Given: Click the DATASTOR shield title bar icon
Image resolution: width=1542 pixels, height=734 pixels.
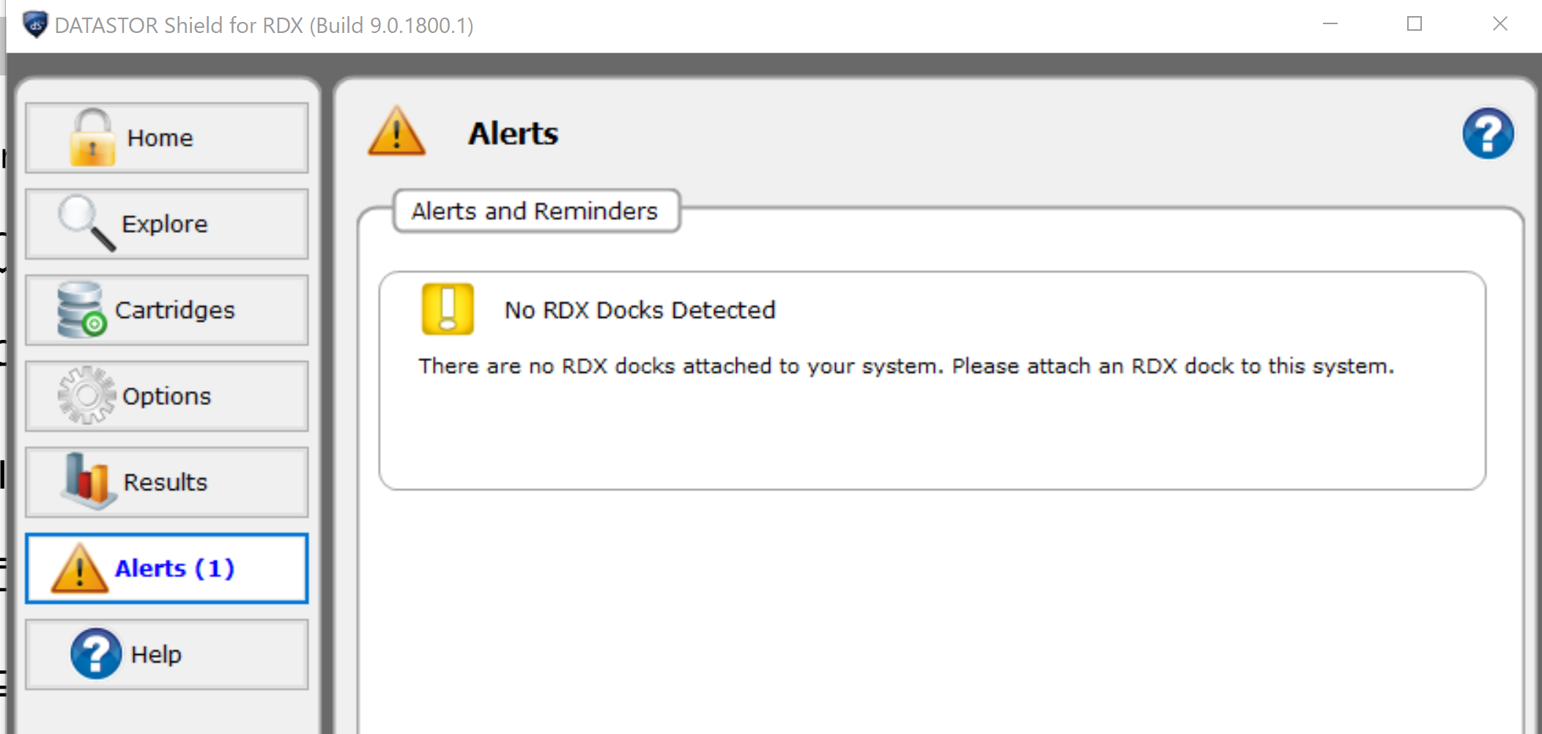Looking at the screenshot, I should 35,25.
